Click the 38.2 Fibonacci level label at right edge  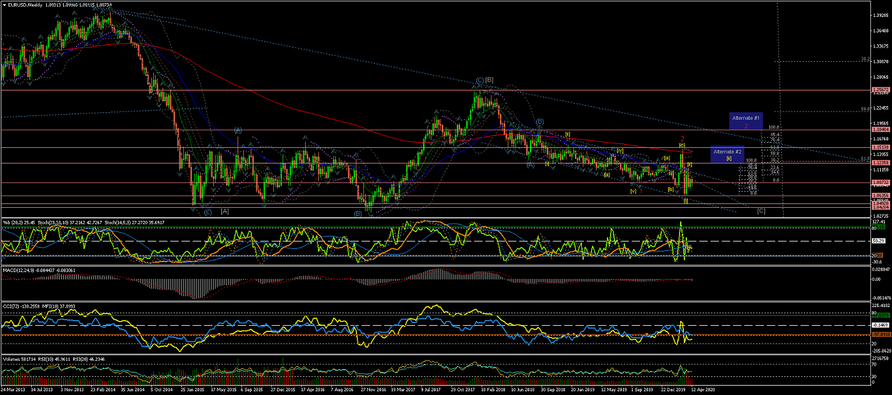[x=865, y=59]
